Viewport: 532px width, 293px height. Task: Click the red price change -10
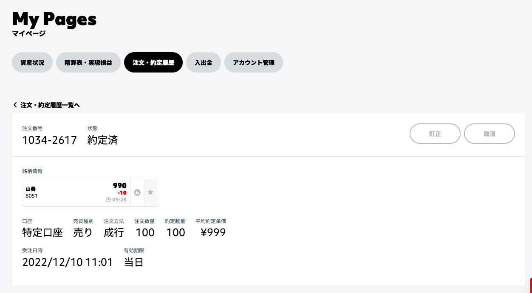click(122, 193)
